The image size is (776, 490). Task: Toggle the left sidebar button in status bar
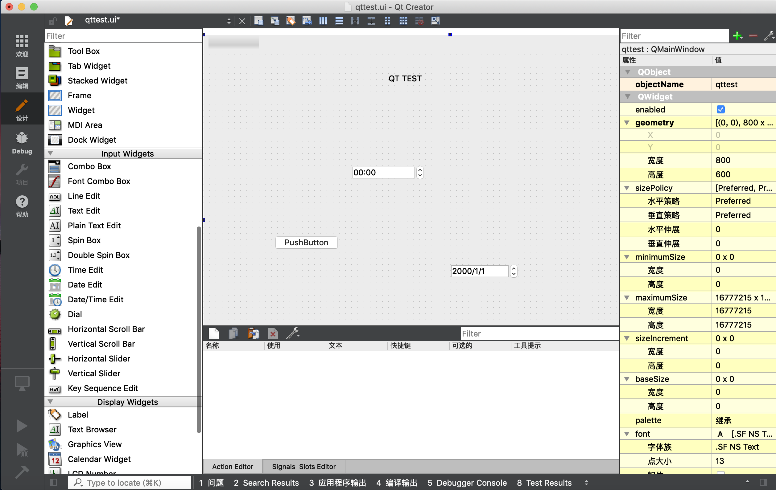[53, 482]
